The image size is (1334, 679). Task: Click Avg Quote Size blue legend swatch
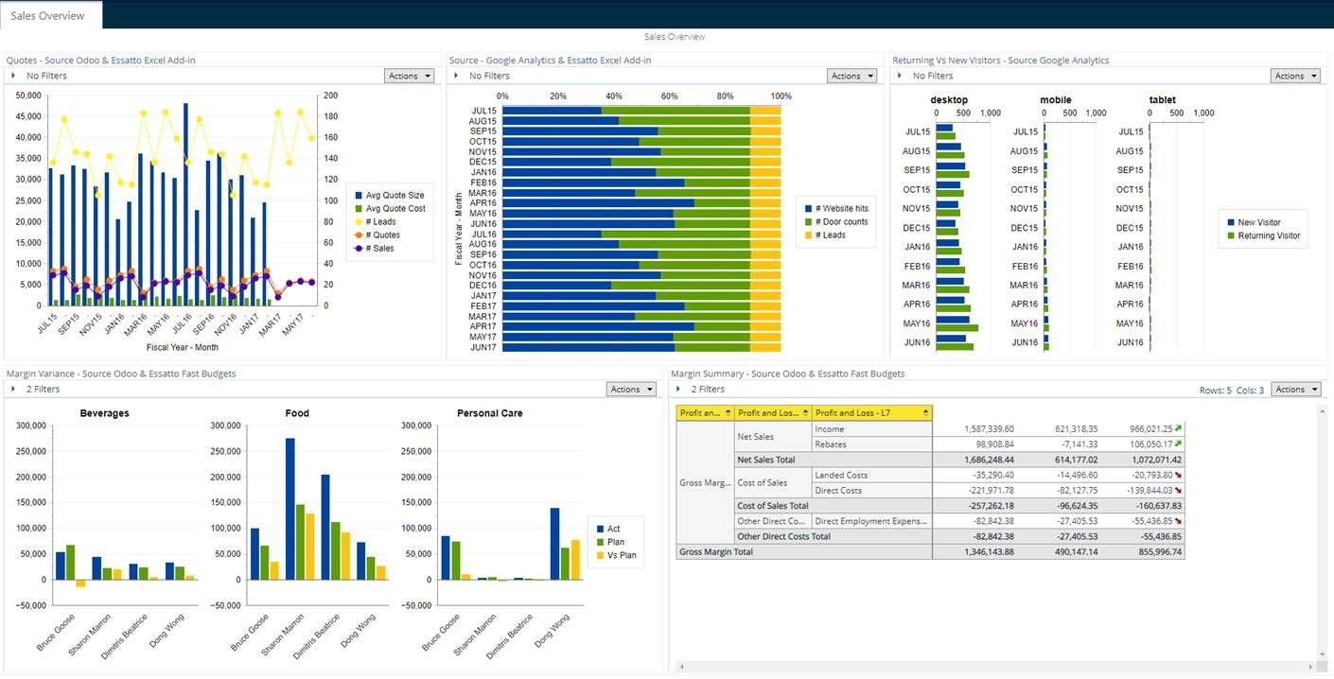(358, 195)
